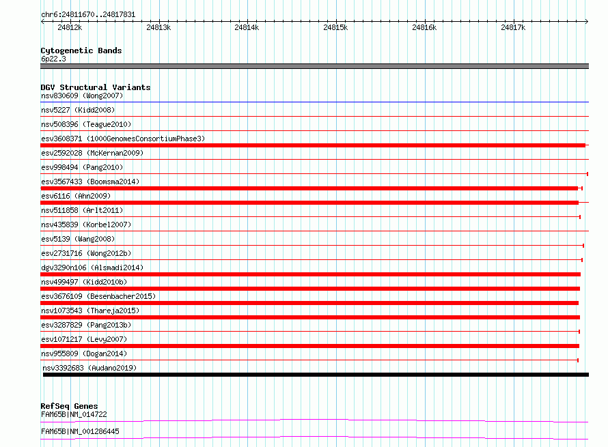Open variant esv3287829 (Pang2013b)
The width and height of the screenshot is (608, 447).
(86, 325)
